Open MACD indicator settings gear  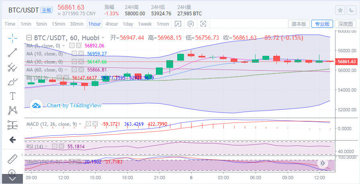[88, 124]
